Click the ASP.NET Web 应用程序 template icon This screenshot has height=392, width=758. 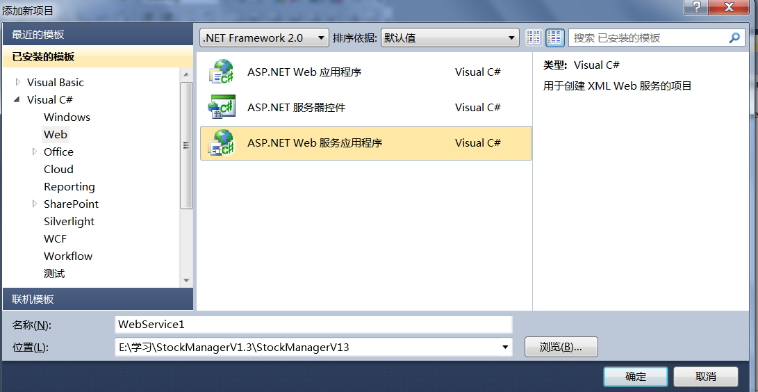(x=222, y=72)
